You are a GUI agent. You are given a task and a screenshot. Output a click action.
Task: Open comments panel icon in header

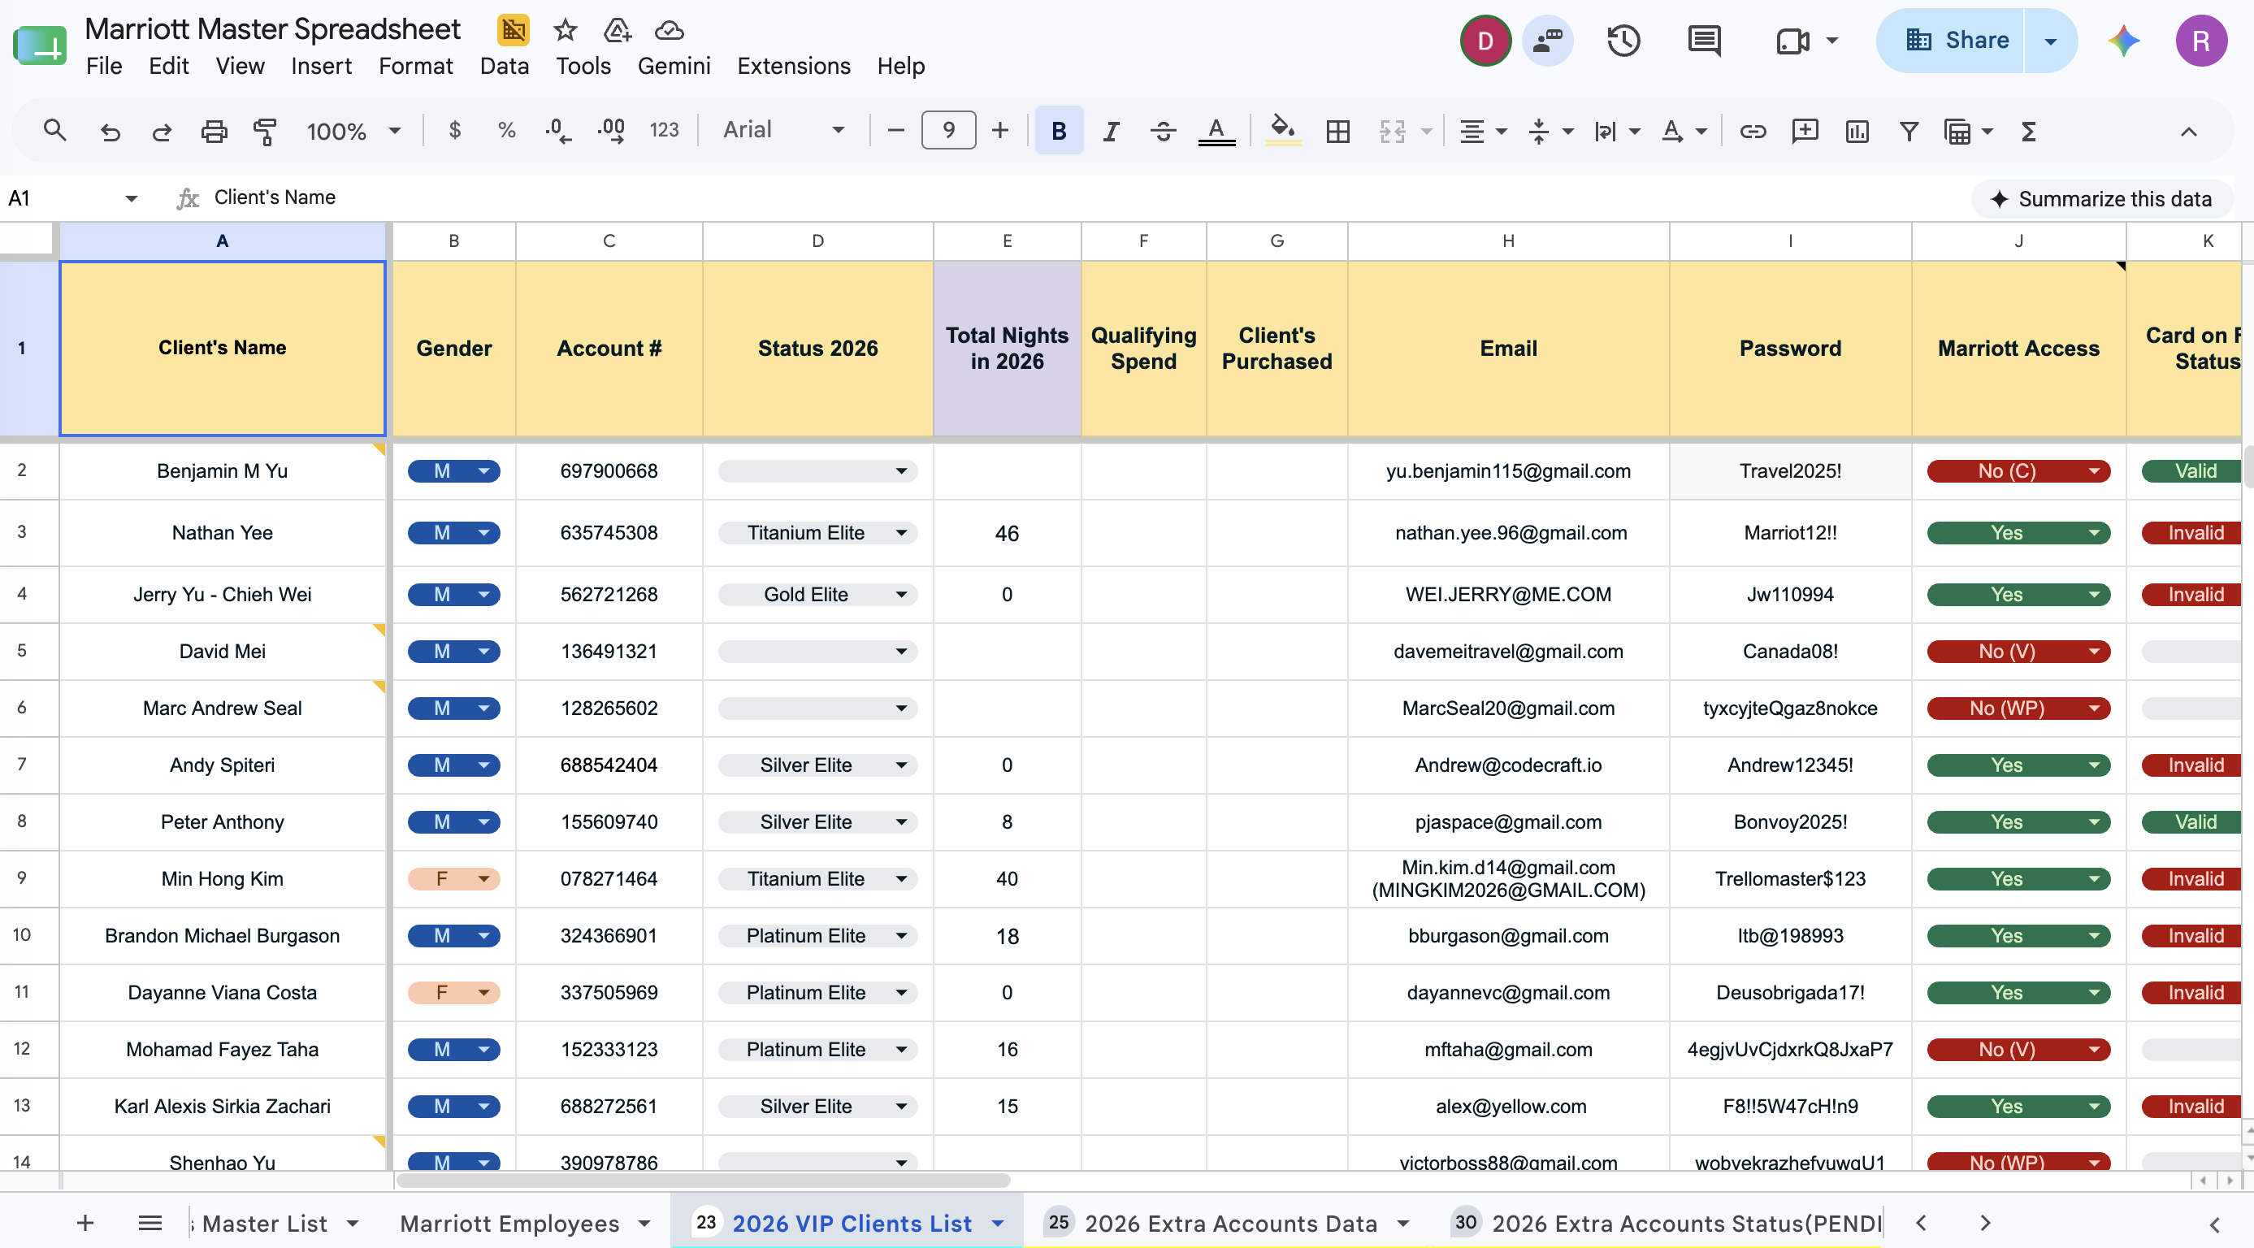tap(1704, 41)
